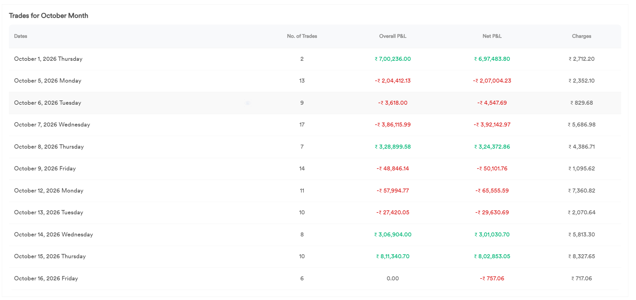
Task: Click Net P&L value -₹ 2,07,004.23
Action: [x=492, y=81]
